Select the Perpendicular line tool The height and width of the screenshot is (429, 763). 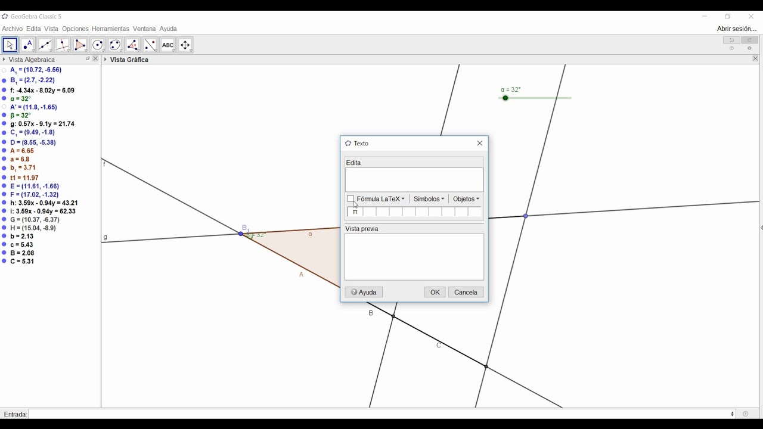[x=63, y=45]
